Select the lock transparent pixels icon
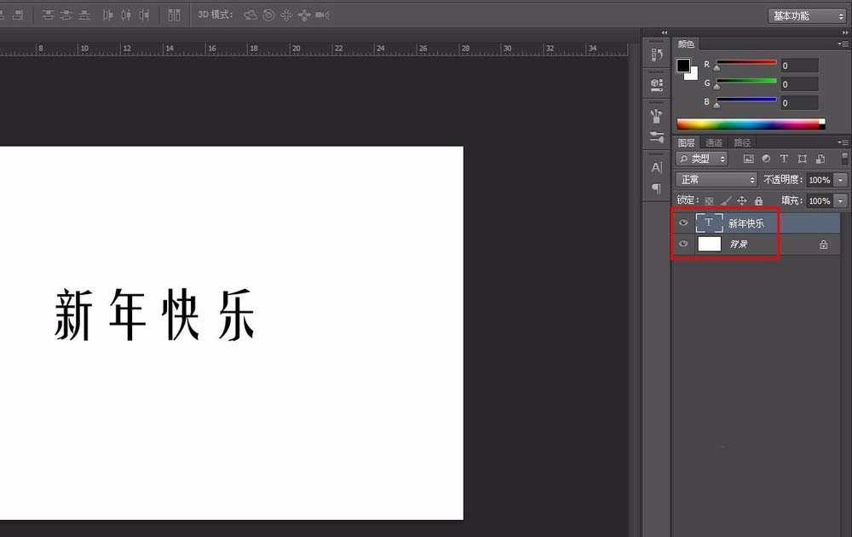 pos(709,199)
